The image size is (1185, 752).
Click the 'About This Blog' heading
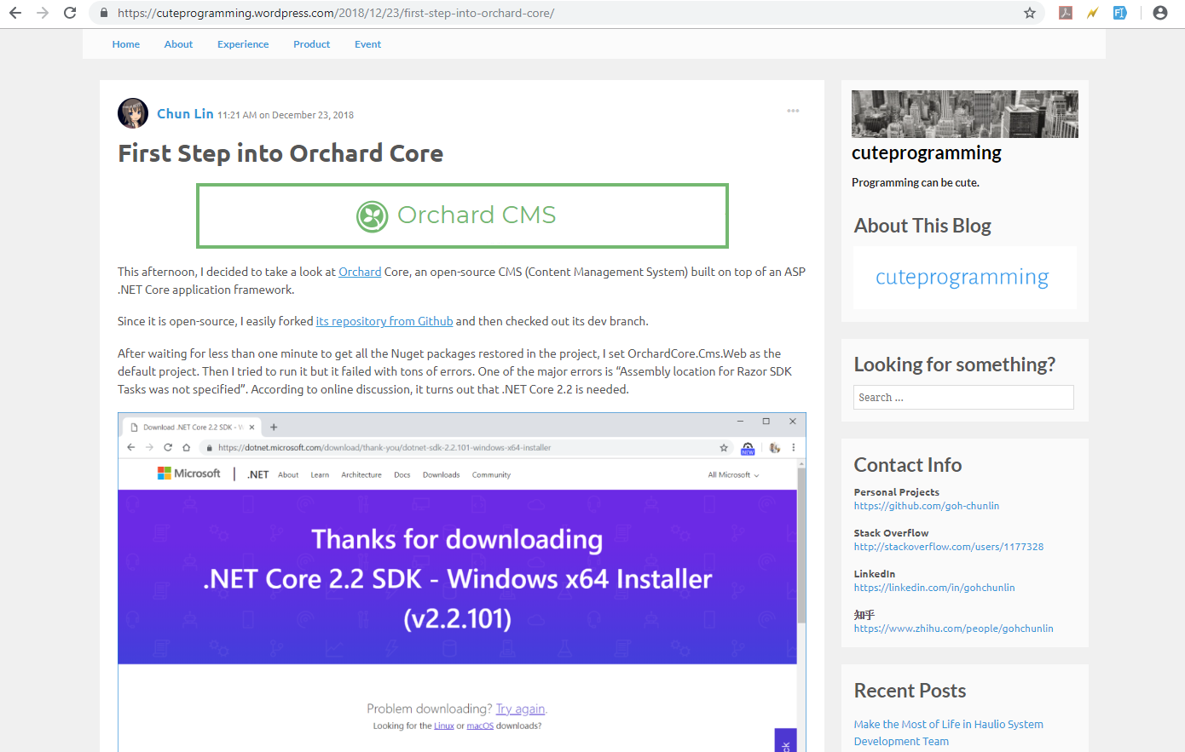(x=922, y=226)
